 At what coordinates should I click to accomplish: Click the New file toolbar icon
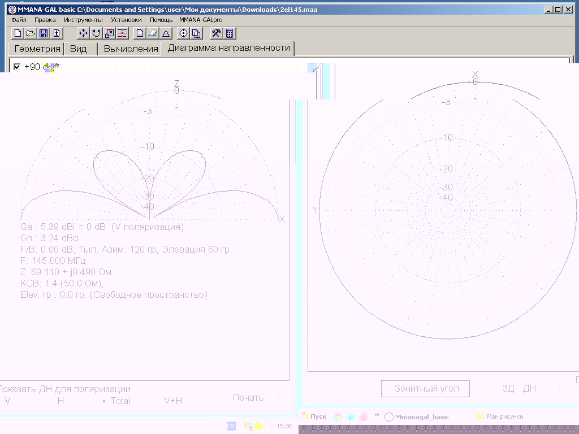pos(18,33)
